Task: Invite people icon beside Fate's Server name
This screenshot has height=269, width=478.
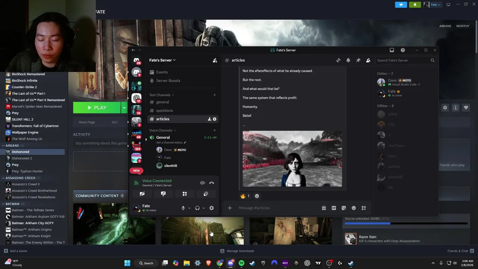Action: tap(215, 60)
